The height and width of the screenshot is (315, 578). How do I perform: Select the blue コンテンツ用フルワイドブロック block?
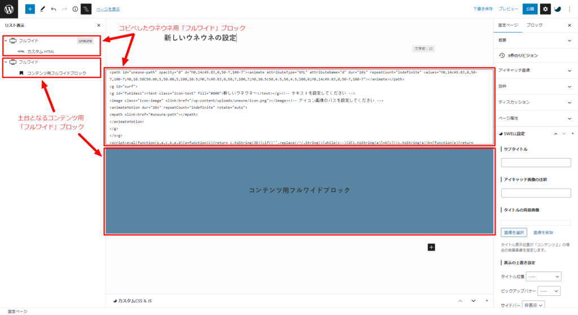pos(299,191)
